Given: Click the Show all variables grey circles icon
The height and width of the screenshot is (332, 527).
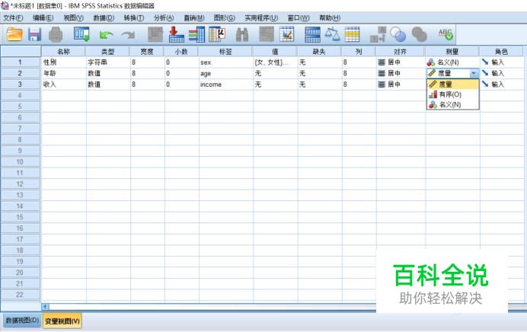Looking at the screenshot, I should pos(419,34).
